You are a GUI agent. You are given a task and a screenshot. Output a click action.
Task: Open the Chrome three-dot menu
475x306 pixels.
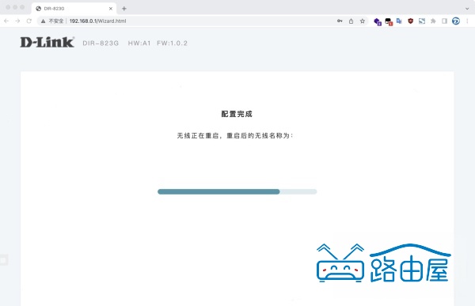[467, 21]
